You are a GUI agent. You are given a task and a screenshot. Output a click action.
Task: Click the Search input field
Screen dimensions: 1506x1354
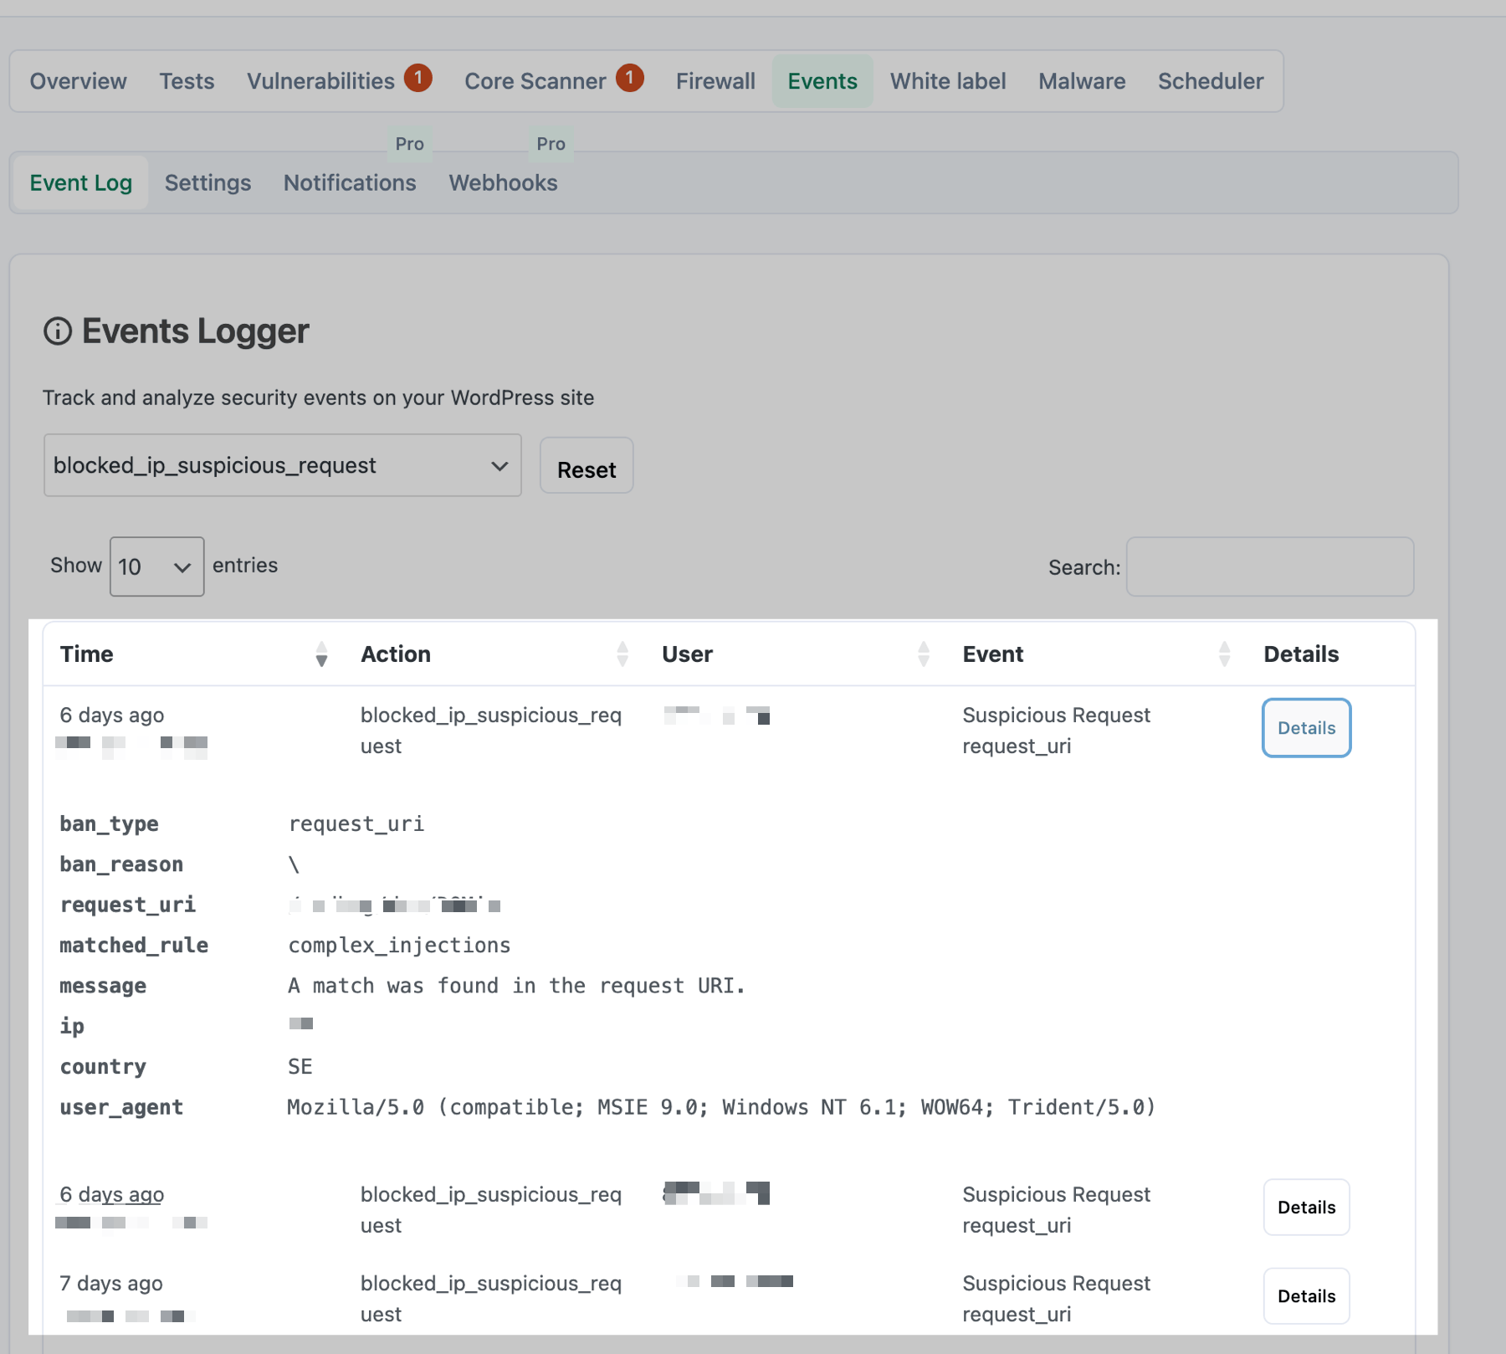(x=1268, y=567)
